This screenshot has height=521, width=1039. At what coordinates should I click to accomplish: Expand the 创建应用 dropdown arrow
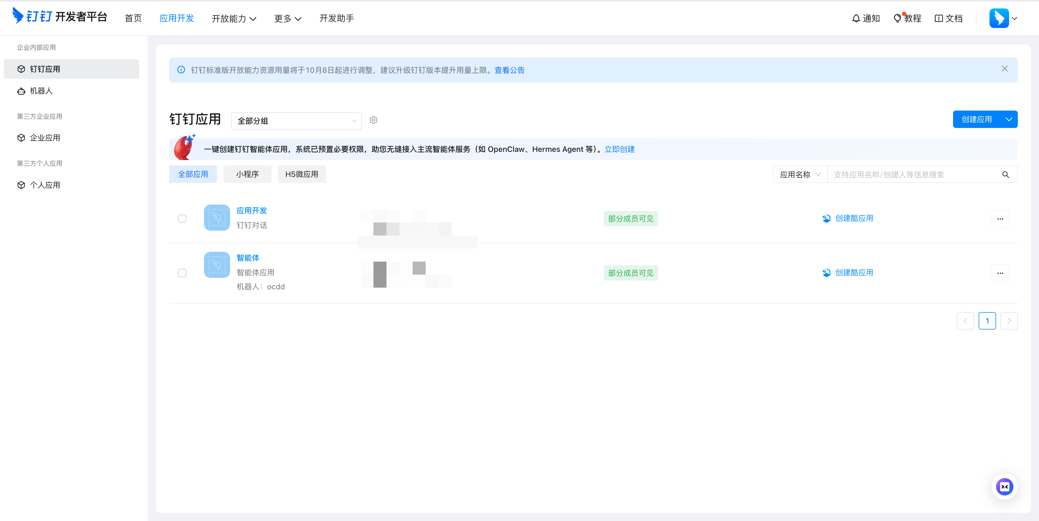click(1009, 119)
